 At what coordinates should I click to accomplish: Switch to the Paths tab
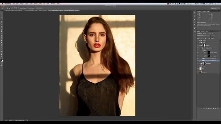click(206, 31)
